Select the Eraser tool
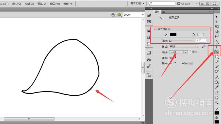The image size is (221, 124). click(x=217, y=92)
